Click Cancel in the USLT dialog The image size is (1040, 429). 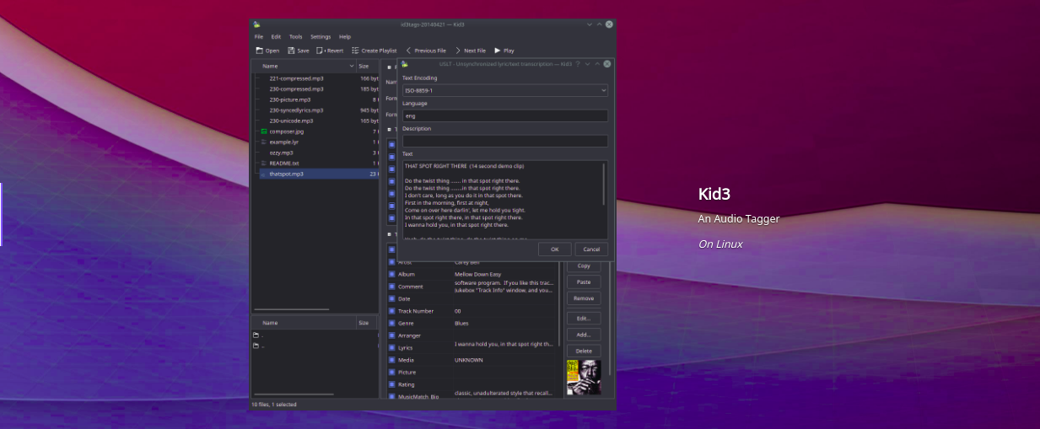(x=591, y=249)
